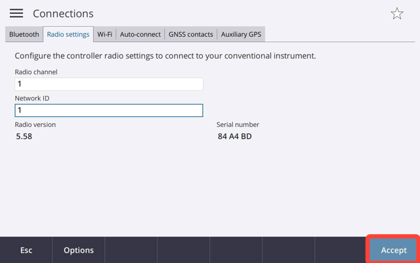Open the Wi-Fi tab
The image size is (420, 263).
click(x=104, y=34)
